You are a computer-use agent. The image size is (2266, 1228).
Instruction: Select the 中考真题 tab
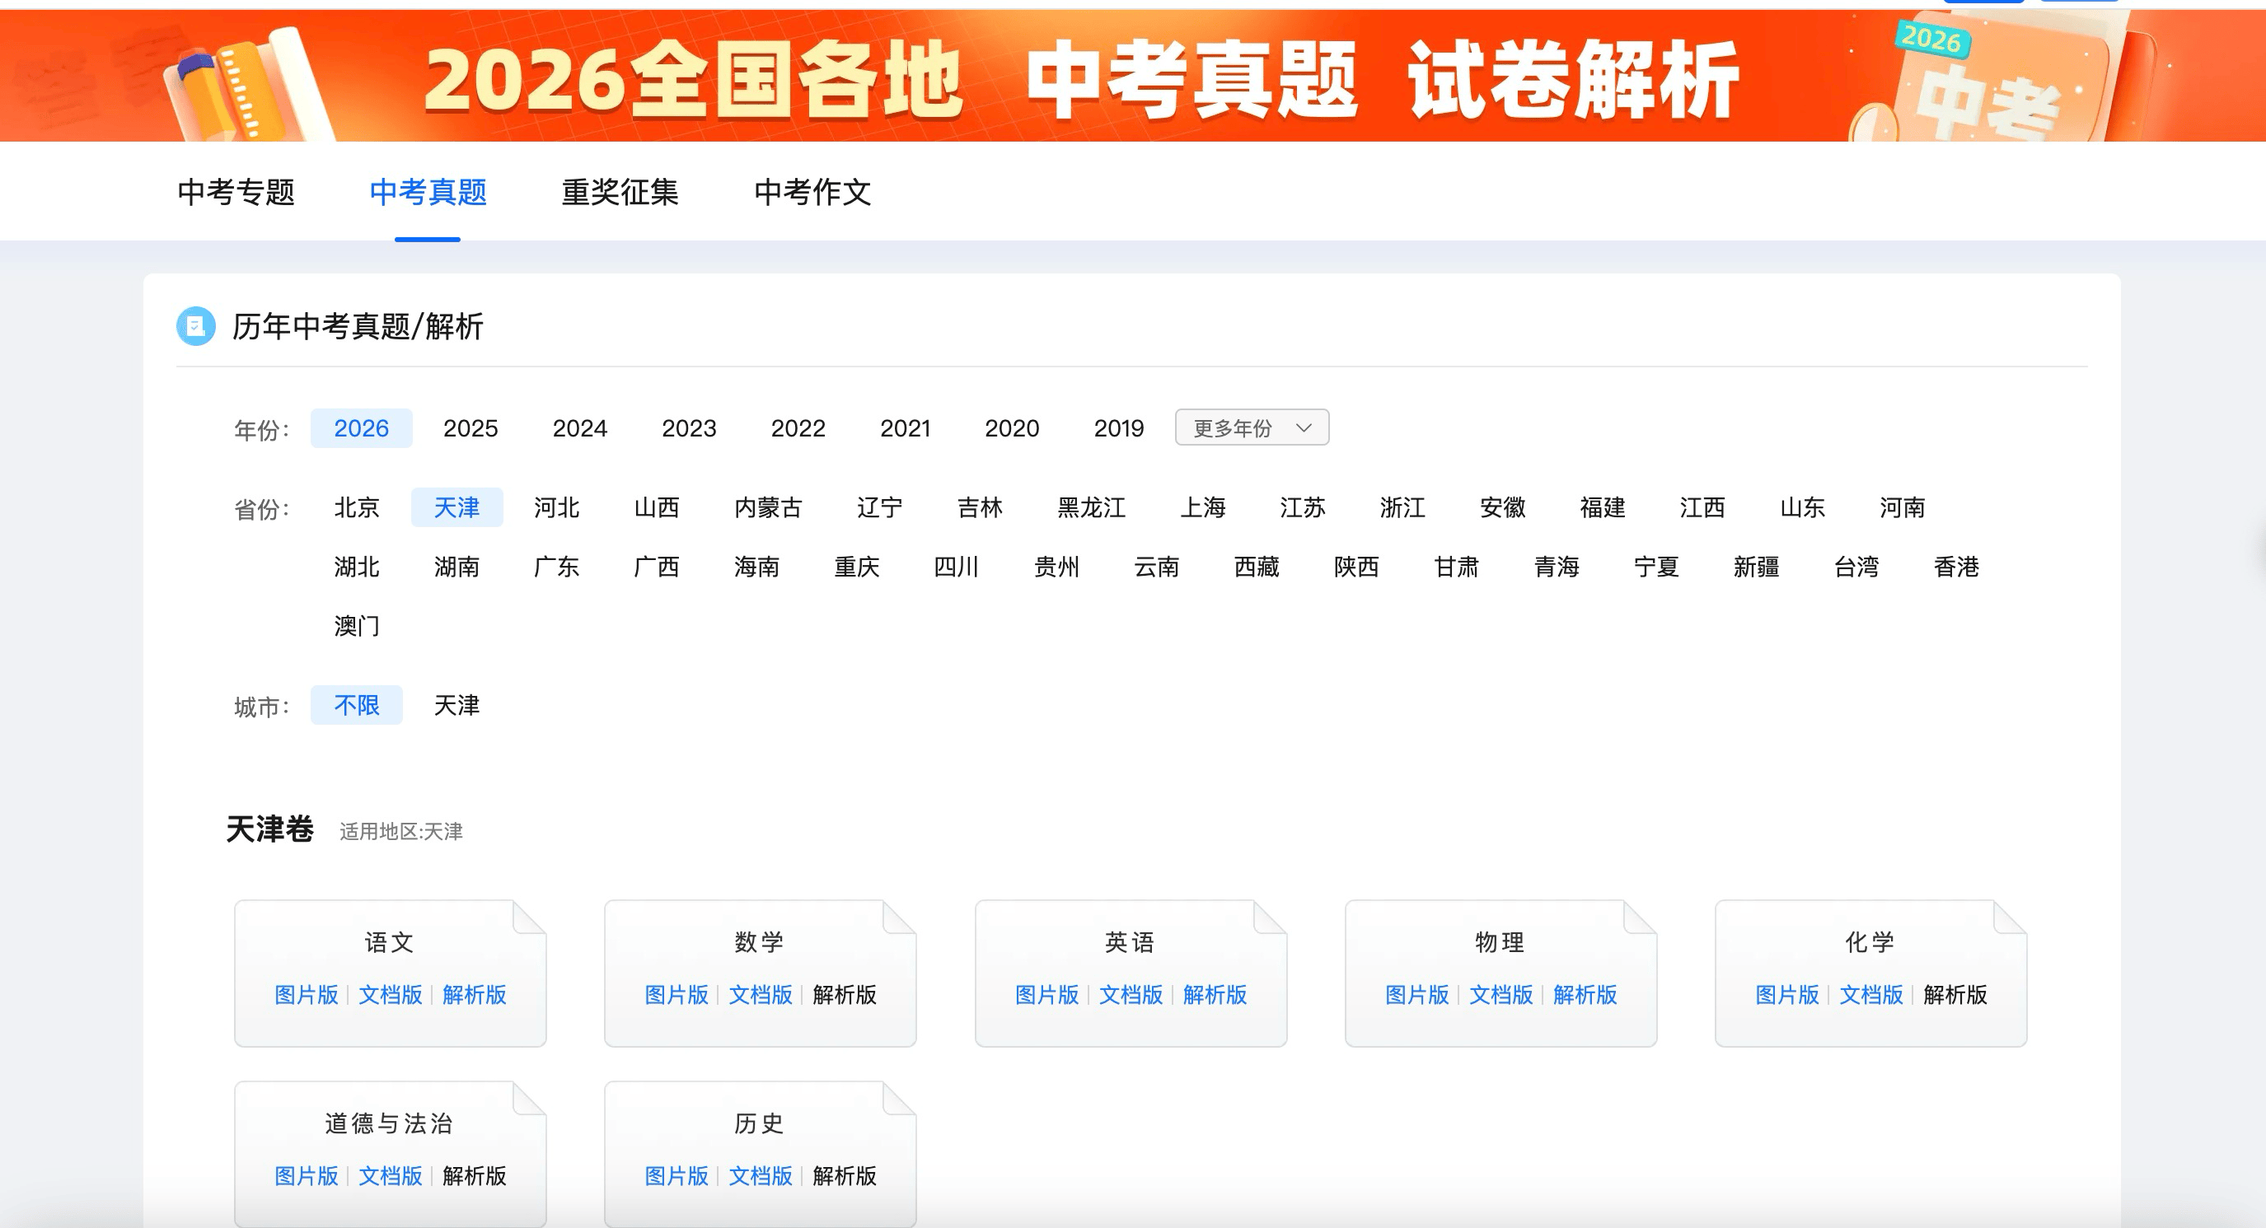(428, 192)
